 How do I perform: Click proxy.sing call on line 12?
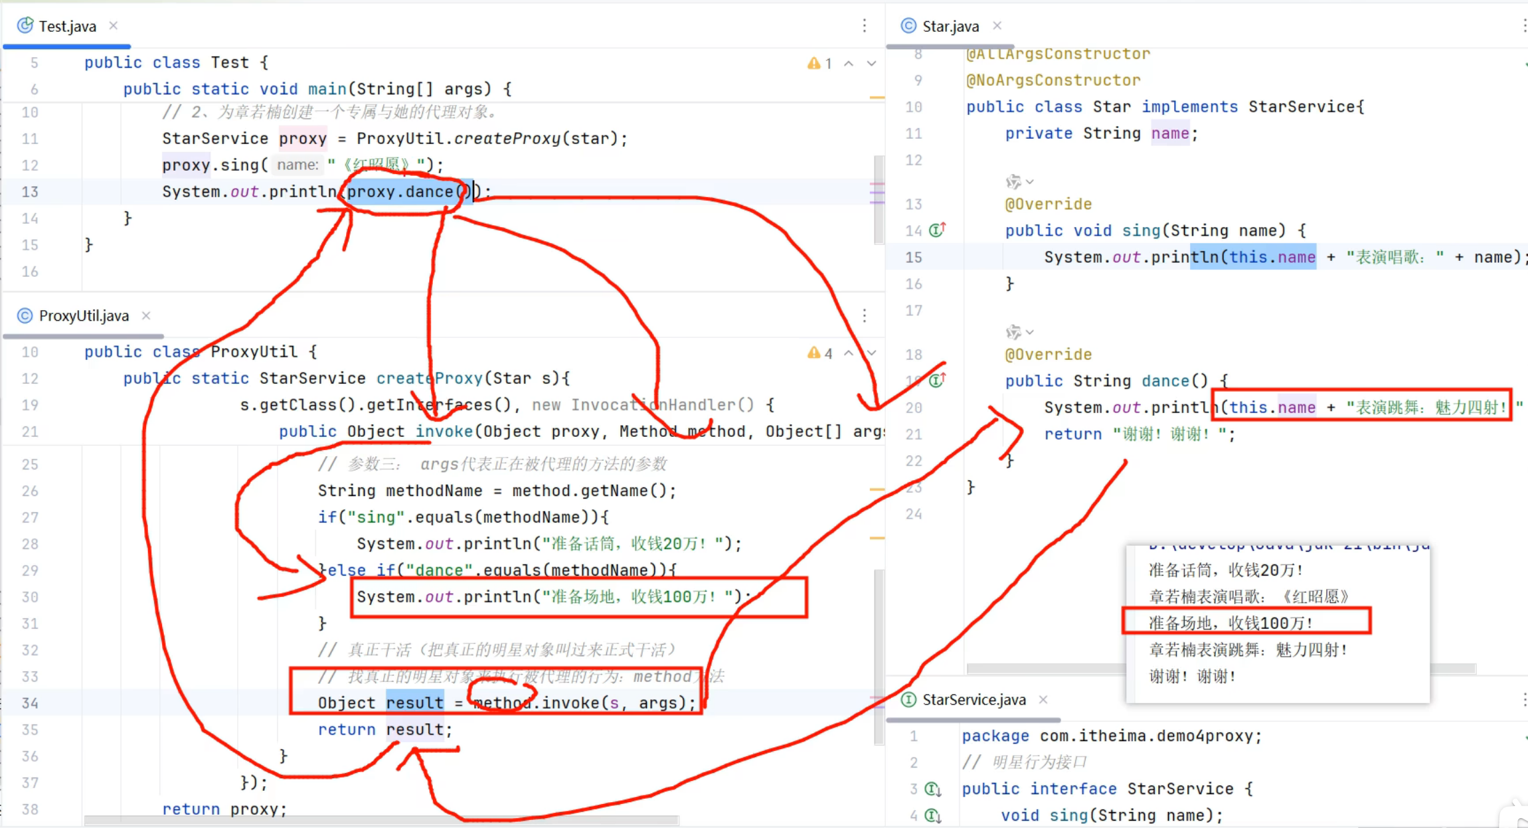point(214,165)
